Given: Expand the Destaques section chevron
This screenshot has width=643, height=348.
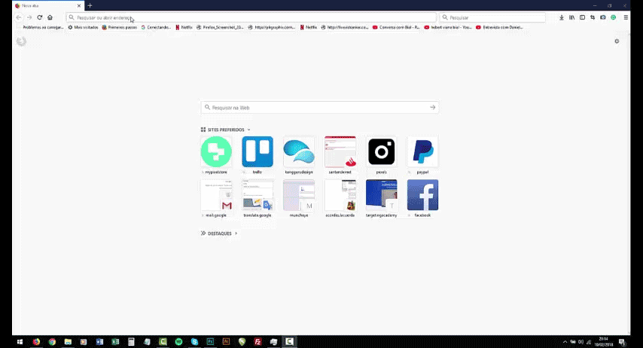Looking at the screenshot, I should [x=236, y=234].
